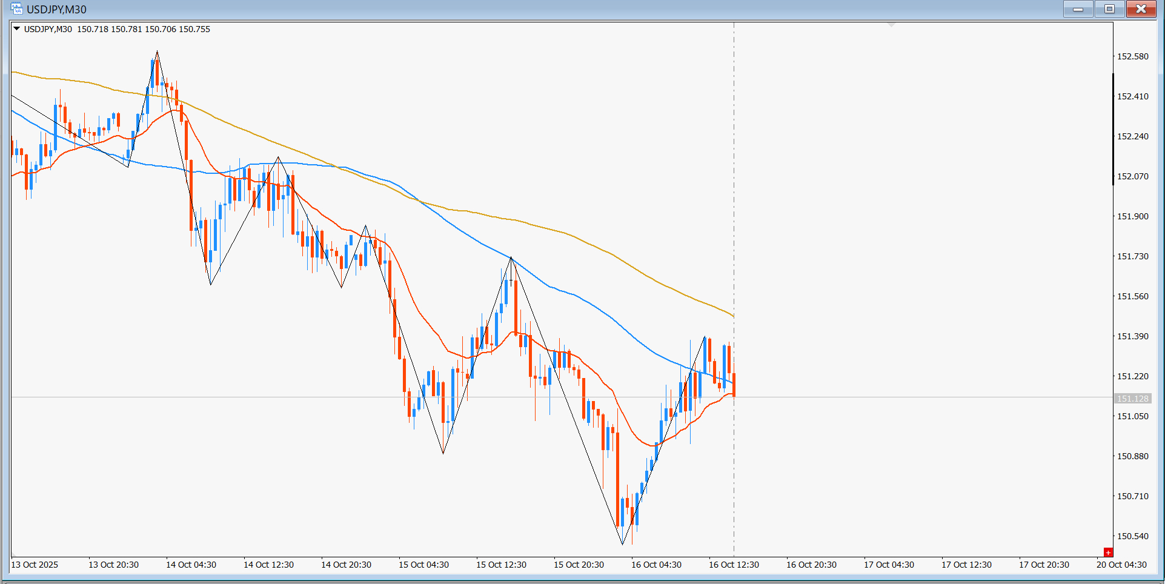Click the 152.240 price scale label
Image resolution: width=1165 pixels, height=584 pixels.
pos(1133,136)
